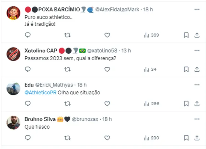
Task: Open more options on Bruhno Silva's tweet
Action: (197, 119)
